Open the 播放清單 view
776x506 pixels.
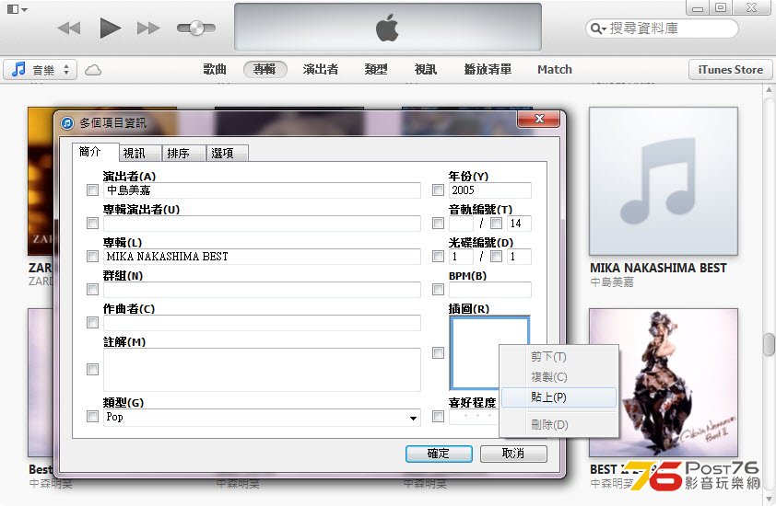[x=488, y=70]
